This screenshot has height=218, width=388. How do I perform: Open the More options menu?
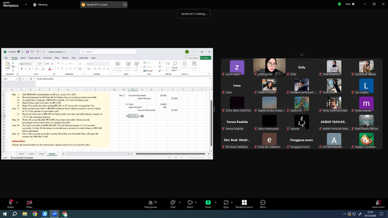tap(263, 204)
